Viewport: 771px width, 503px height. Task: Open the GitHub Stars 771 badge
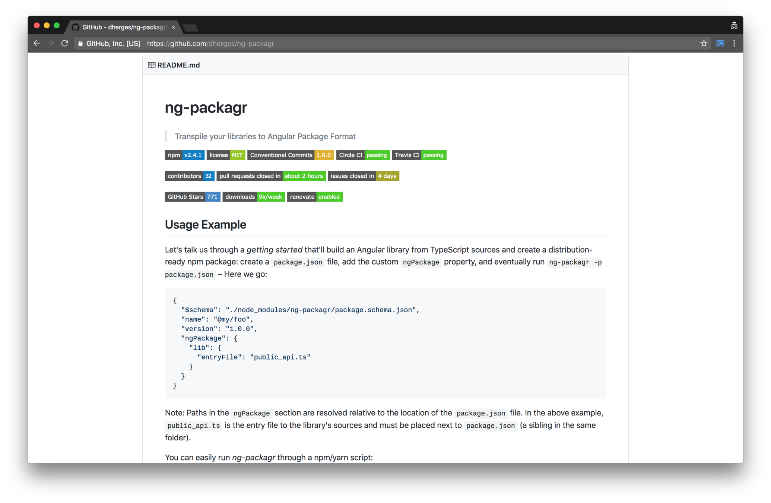192,197
